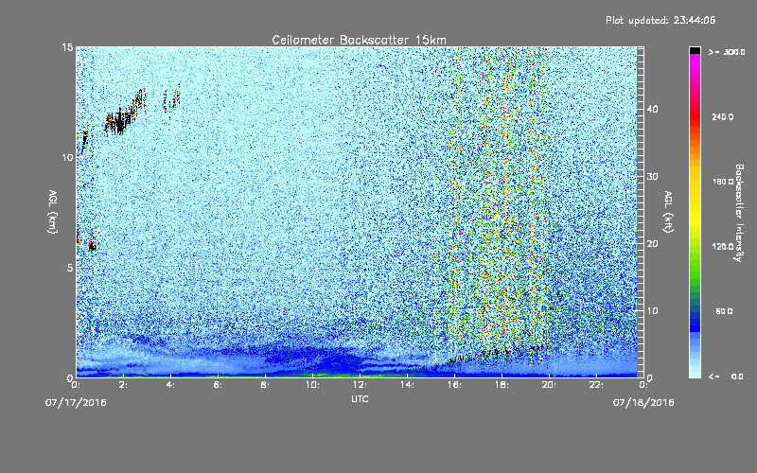Click the '<= 0.0' colorbar minimum label
Image resolution: width=757 pixels, height=473 pixels.
click(x=726, y=377)
